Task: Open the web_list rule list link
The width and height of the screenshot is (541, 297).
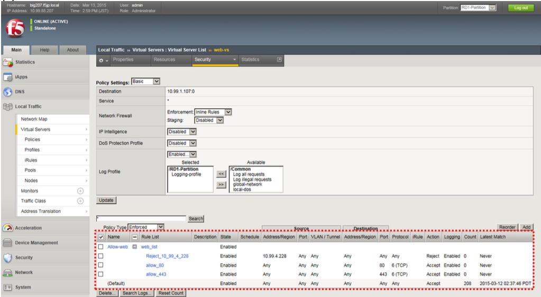Action: [149, 247]
